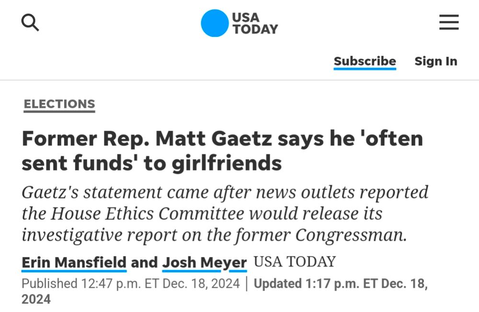Open Josh Meyer's author page
This screenshot has height=312, width=479.
point(204,262)
